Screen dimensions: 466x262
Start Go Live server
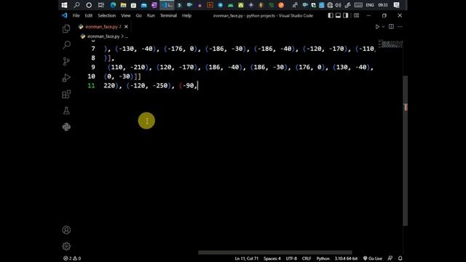coord(372,258)
